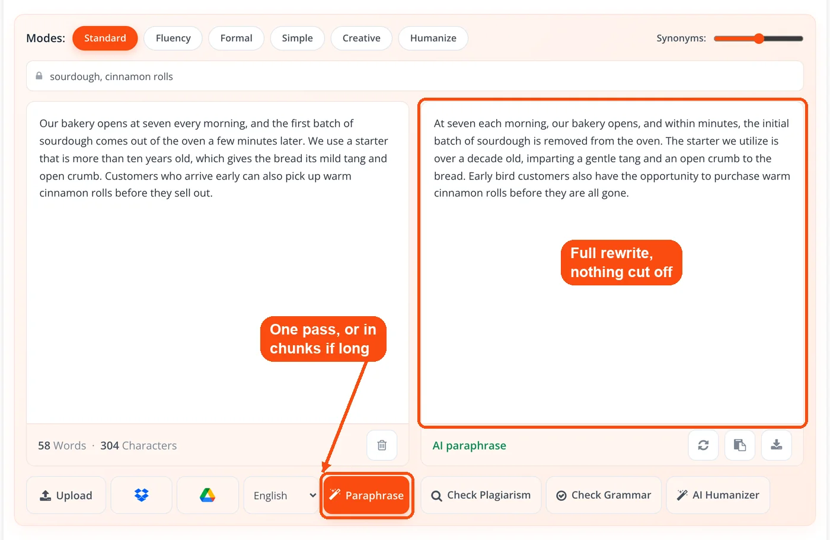Click into the input text area
830x540 pixels.
tap(218, 262)
